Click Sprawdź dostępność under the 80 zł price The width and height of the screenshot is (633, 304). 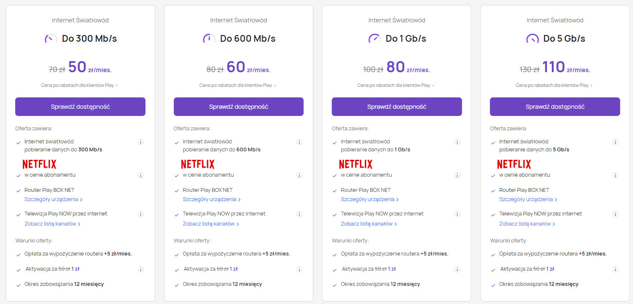(x=397, y=107)
